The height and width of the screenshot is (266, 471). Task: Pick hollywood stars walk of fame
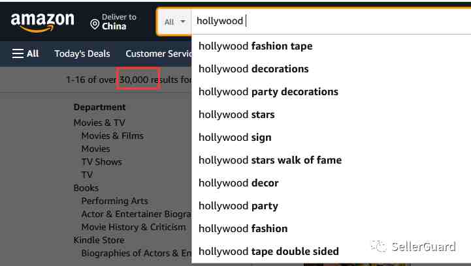click(331, 160)
